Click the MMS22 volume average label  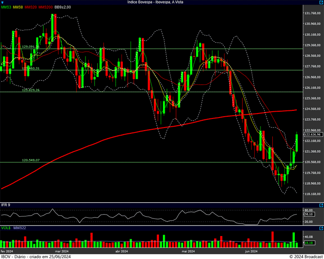(x=19, y=228)
